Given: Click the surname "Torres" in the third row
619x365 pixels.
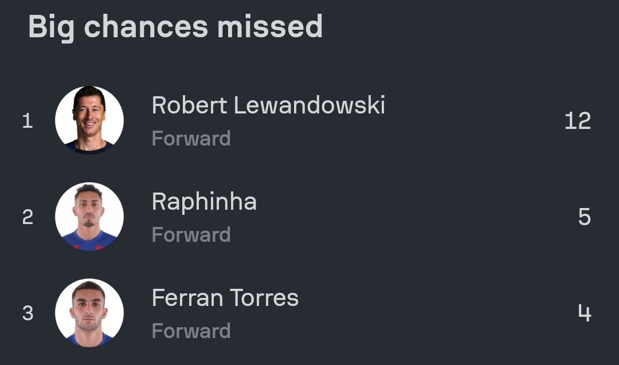Looking at the screenshot, I should 264,298.
